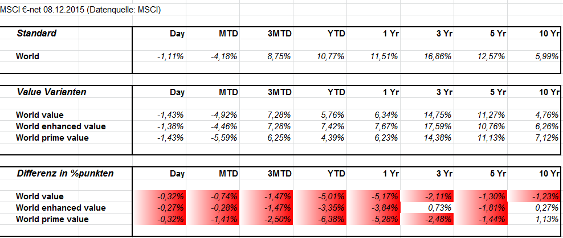Image resolution: width=563 pixels, height=238 pixels.
Task: Click "3MTD" header in Value Varianten table
Action: click(x=279, y=92)
